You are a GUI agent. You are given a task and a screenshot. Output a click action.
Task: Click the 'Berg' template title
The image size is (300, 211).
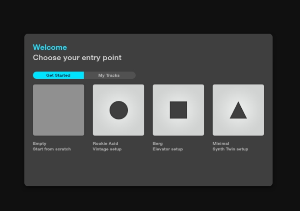point(158,143)
